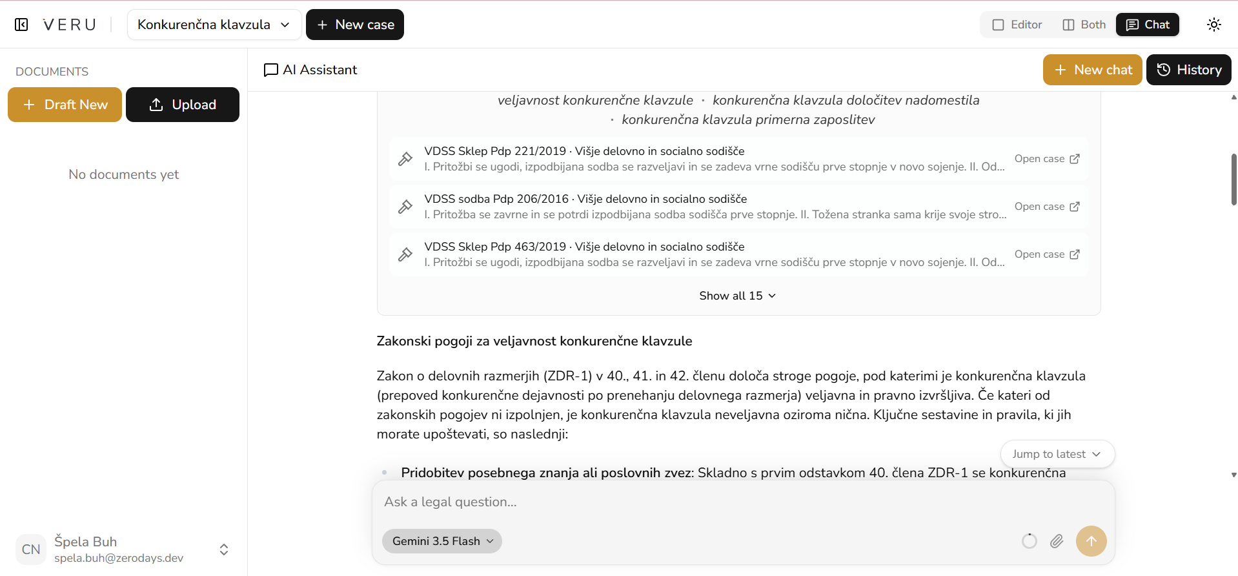Switch to Both view mode
Viewport: 1238px width, 576px height.
click(1084, 25)
